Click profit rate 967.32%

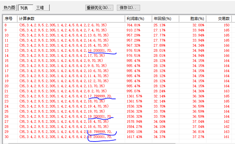[133, 45]
